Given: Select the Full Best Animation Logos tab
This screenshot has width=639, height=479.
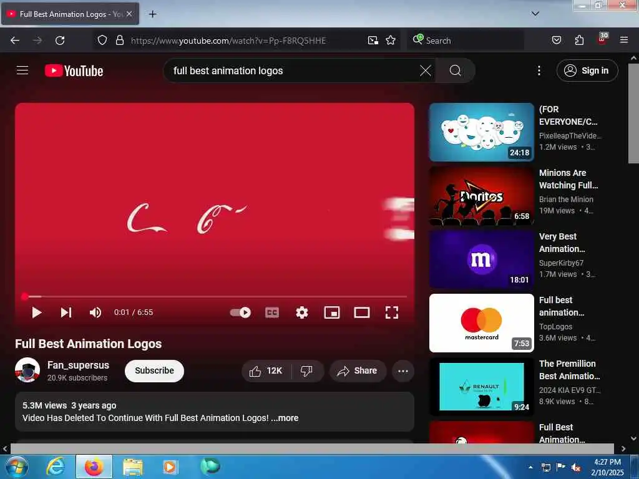Looking at the screenshot, I should tap(71, 14).
